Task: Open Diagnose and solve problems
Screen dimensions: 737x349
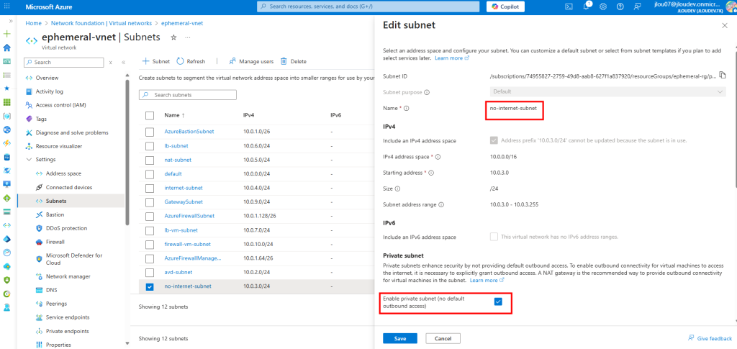Action: coord(71,132)
